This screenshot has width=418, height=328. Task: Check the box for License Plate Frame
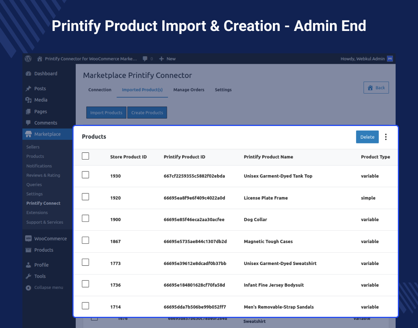pos(85,197)
